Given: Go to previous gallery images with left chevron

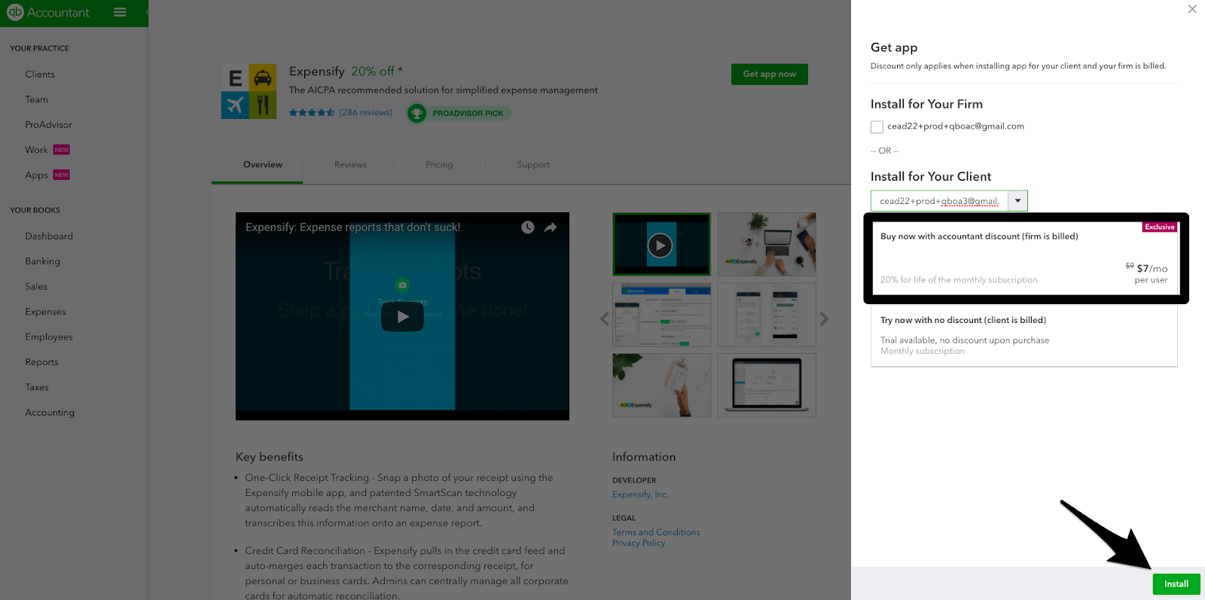Looking at the screenshot, I should tap(604, 319).
